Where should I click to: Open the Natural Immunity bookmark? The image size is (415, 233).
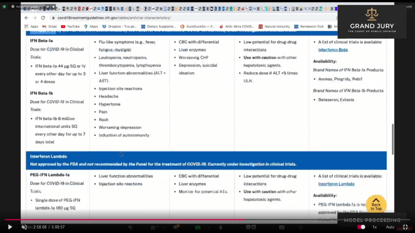(274, 27)
